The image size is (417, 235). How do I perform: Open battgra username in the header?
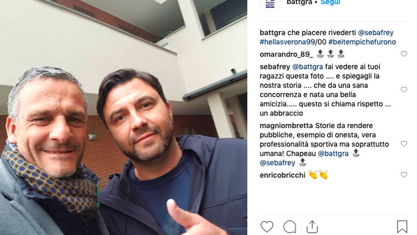pyautogui.click(x=299, y=2)
